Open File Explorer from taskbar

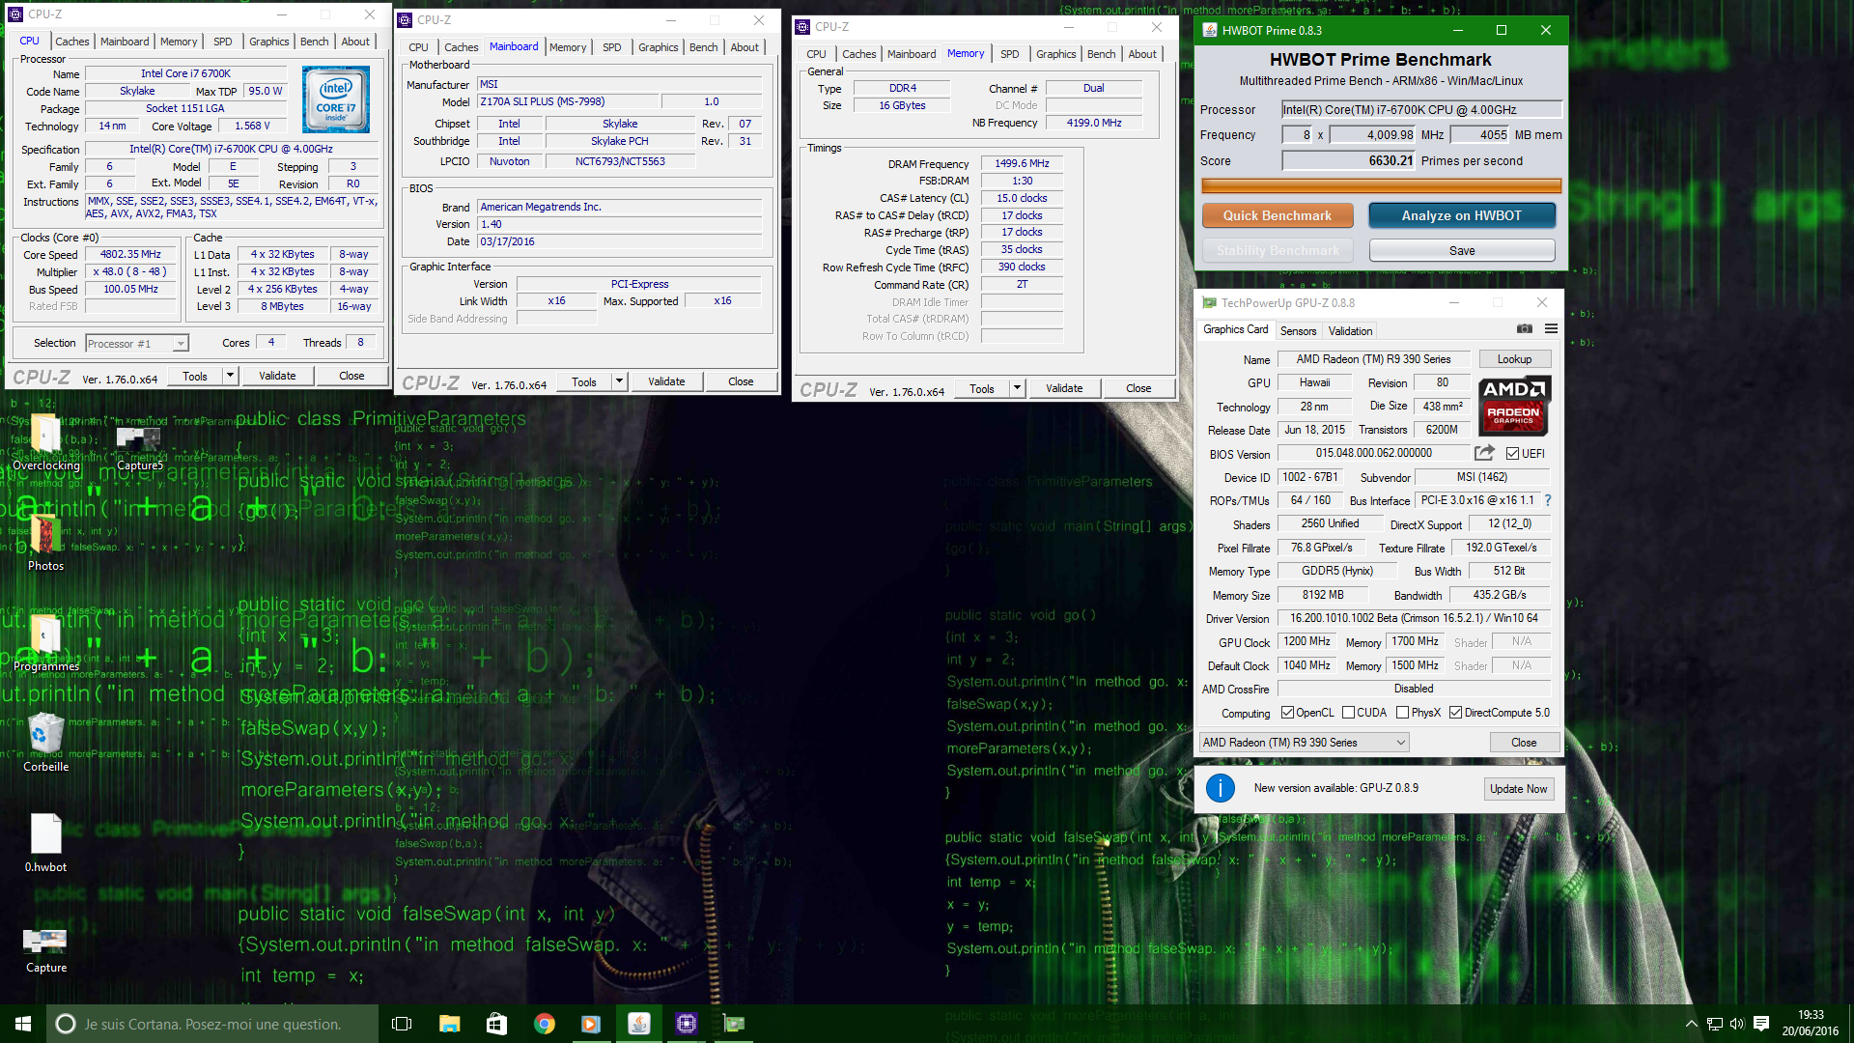click(449, 1024)
